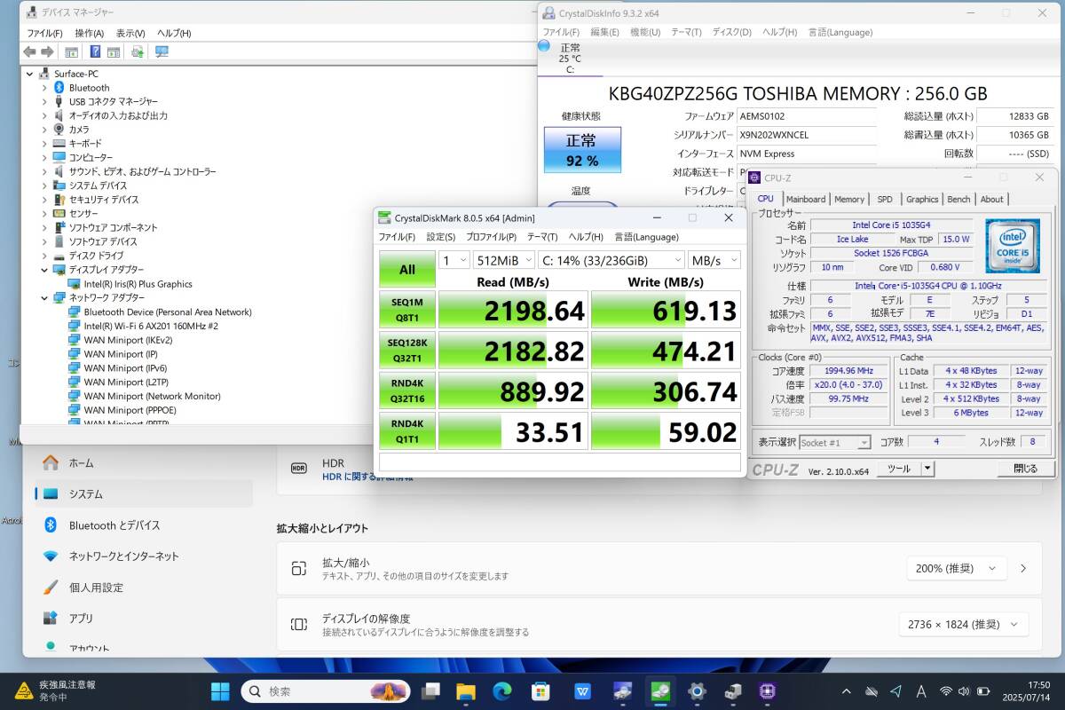This screenshot has height=710, width=1065.
Task: Open Microsoft Edge from the taskbar
Action: (x=503, y=691)
